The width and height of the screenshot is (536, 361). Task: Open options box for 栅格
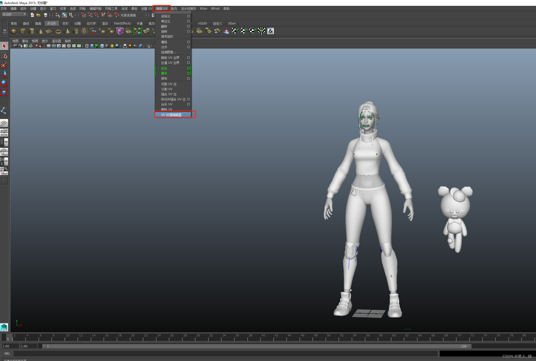tap(188, 42)
